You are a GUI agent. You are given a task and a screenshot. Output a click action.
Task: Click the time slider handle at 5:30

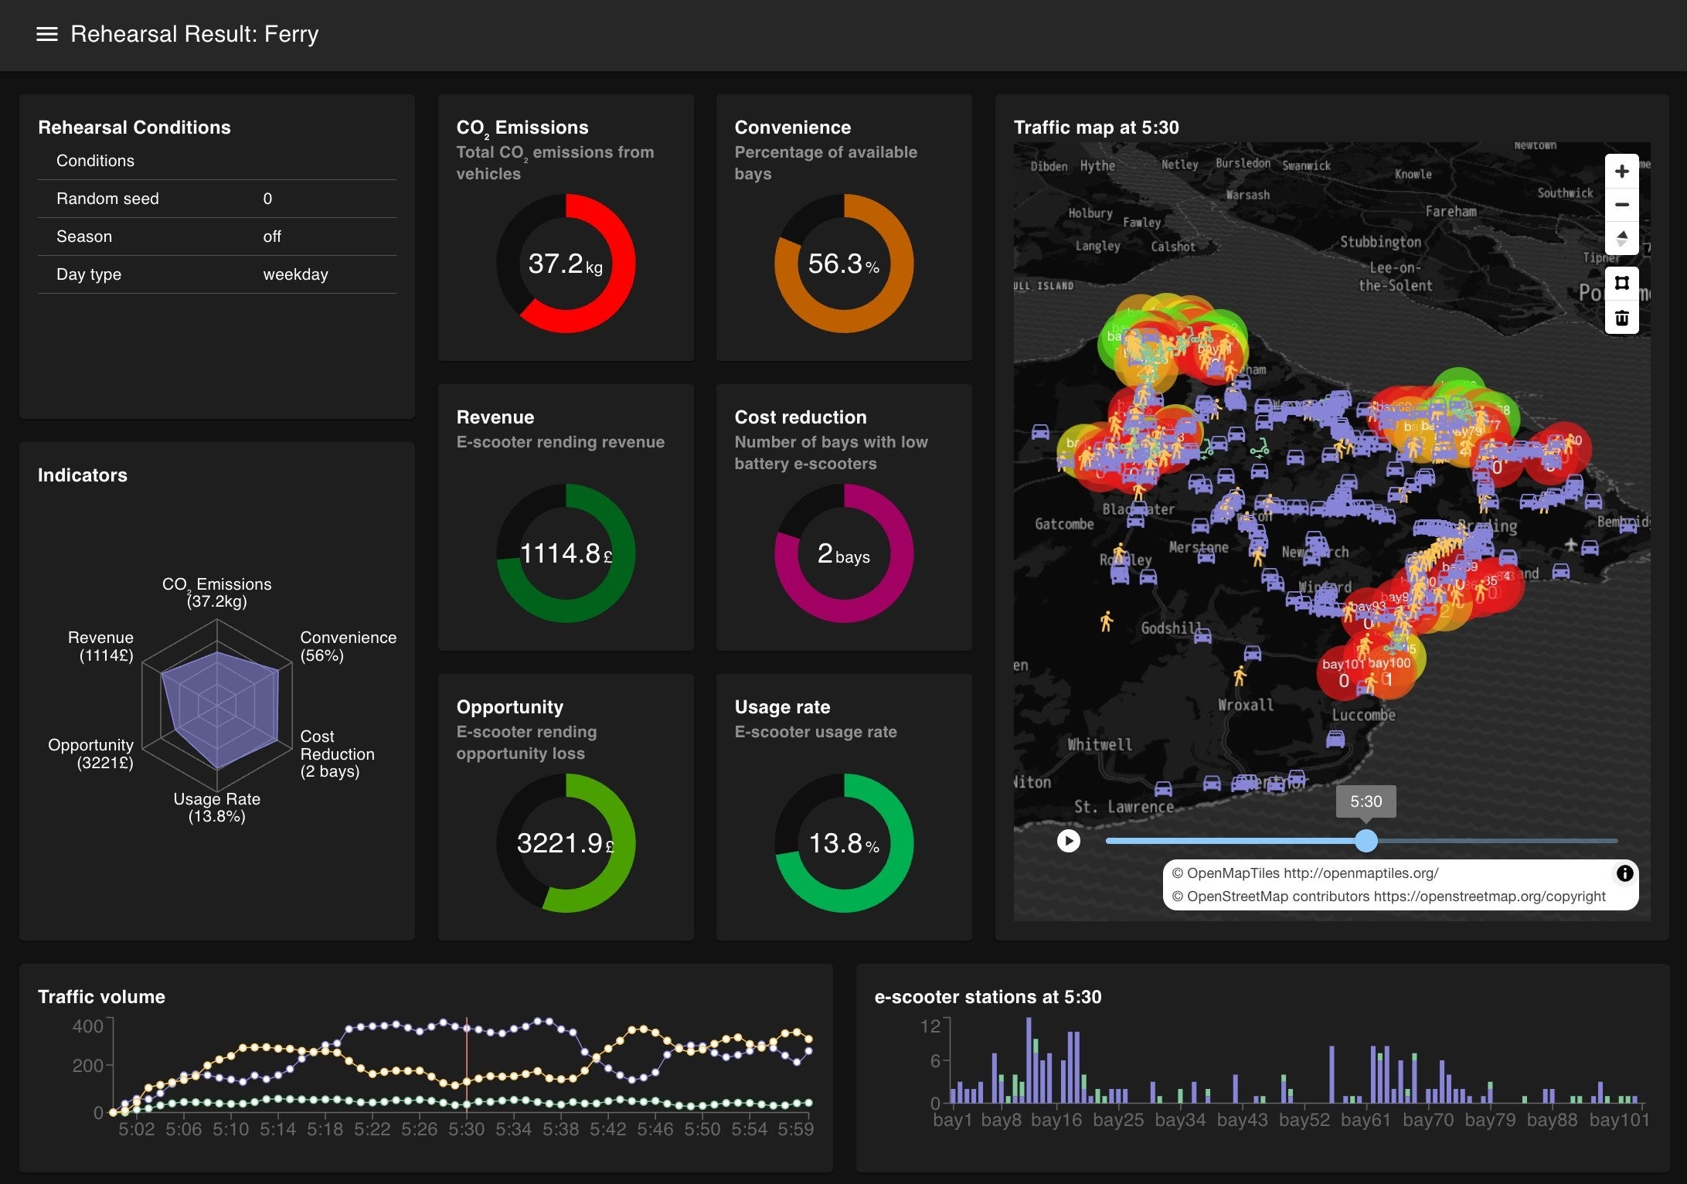1366,841
